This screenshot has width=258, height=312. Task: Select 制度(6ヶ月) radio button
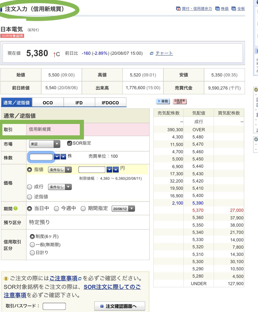click(32, 237)
